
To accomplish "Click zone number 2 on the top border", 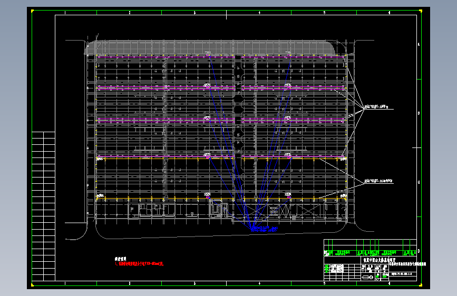I will coord(130,13).
